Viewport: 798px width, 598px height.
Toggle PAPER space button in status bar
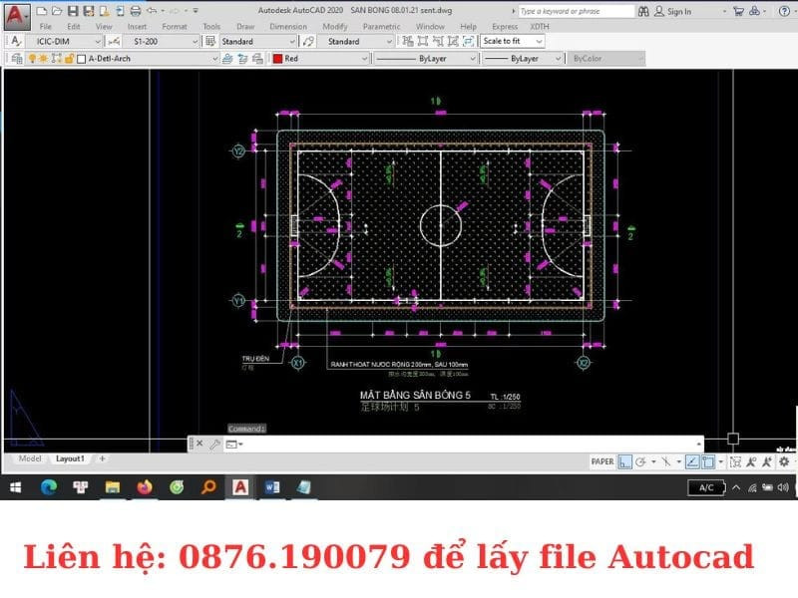(x=602, y=461)
